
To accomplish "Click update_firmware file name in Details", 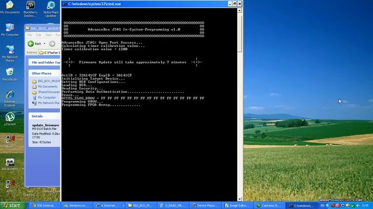I will coord(45,125).
